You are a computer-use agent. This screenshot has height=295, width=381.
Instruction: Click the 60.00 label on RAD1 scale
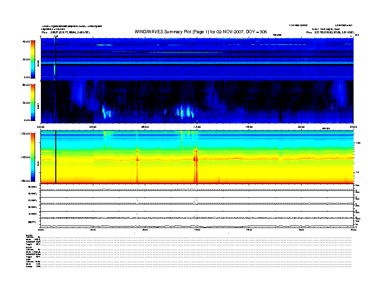click(x=26, y=85)
